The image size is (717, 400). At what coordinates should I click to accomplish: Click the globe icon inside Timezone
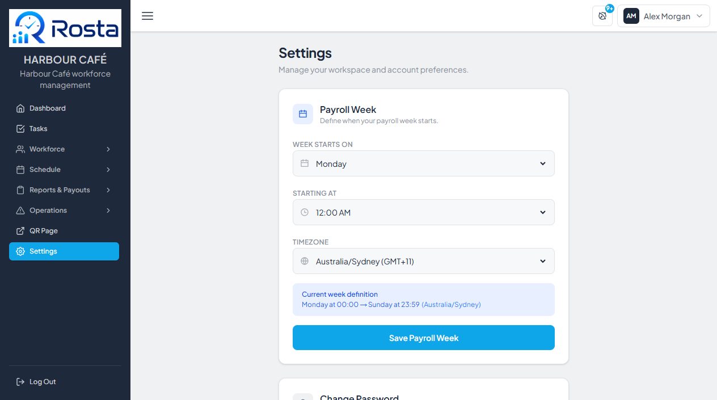pos(305,261)
